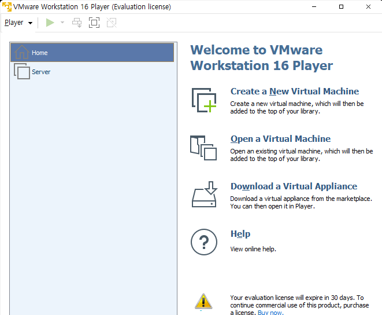Click 'Download a virtual appliance from the marketplace' text
Viewport: 382px width, 315px height.
coord(301,203)
